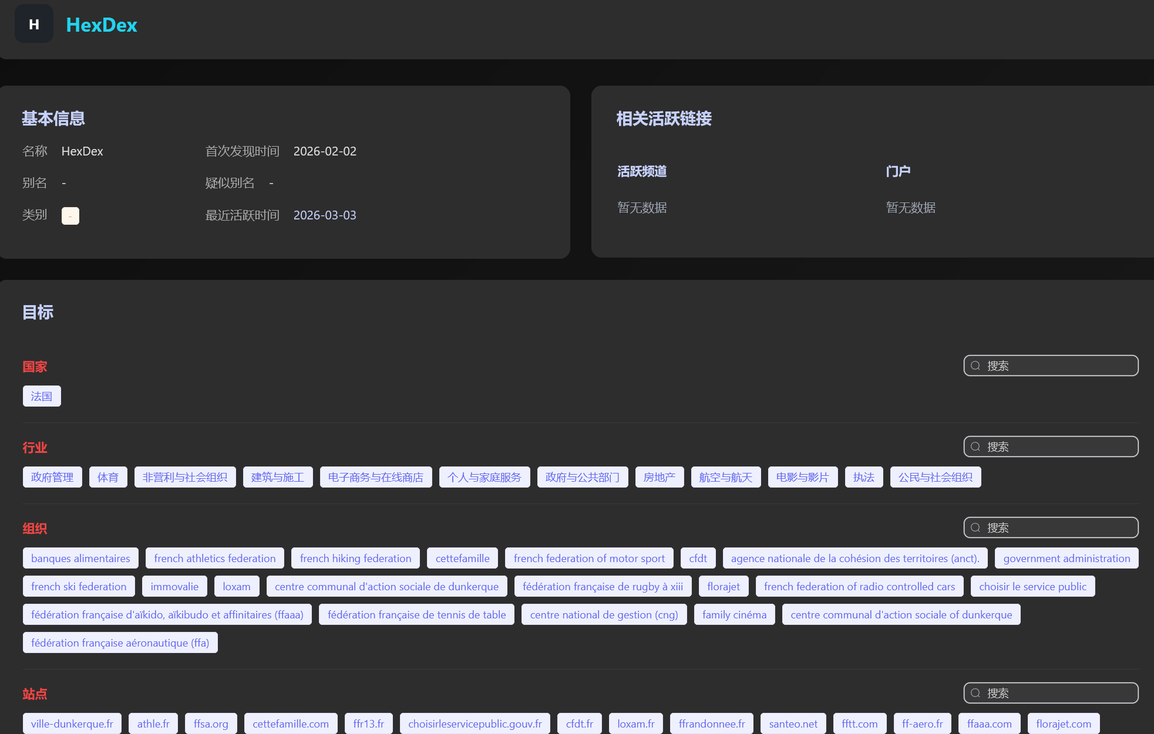
Task: Choose the 航空与航天 industry tag
Action: pos(725,477)
